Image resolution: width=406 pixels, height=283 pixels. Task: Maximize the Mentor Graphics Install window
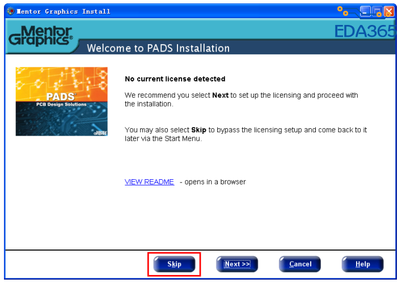click(x=377, y=11)
